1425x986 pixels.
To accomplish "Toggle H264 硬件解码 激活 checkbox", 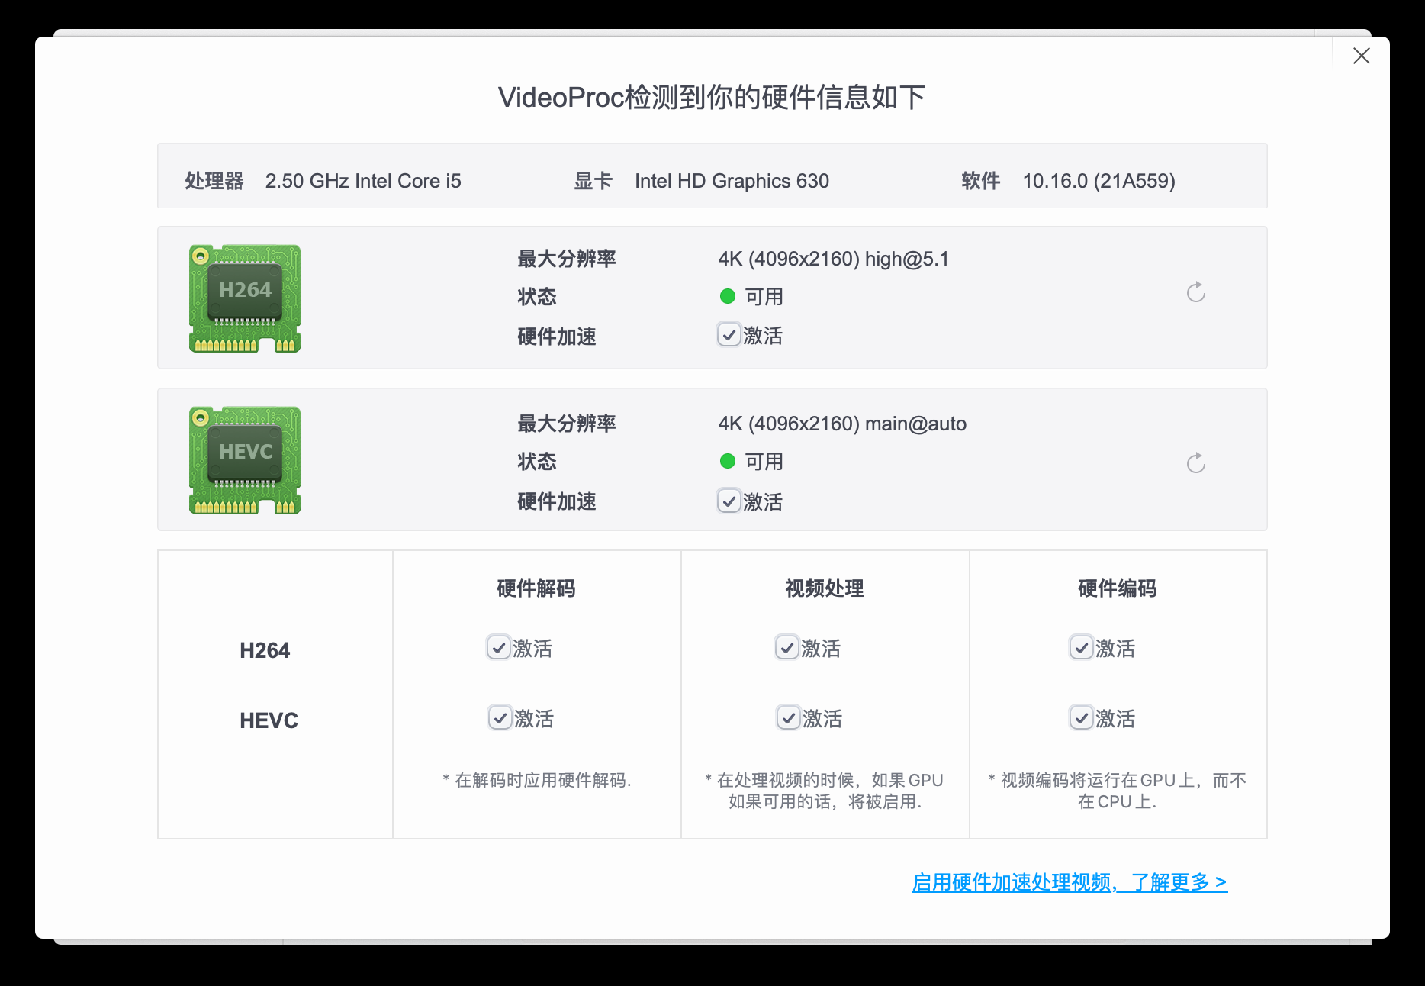I will pyautogui.click(x=498, y=648).
